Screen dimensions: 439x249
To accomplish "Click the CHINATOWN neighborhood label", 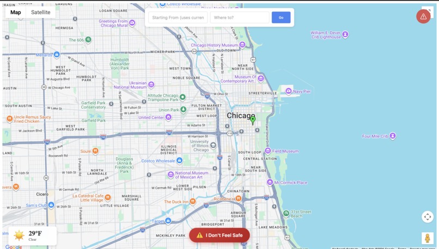I will (238, 191).
